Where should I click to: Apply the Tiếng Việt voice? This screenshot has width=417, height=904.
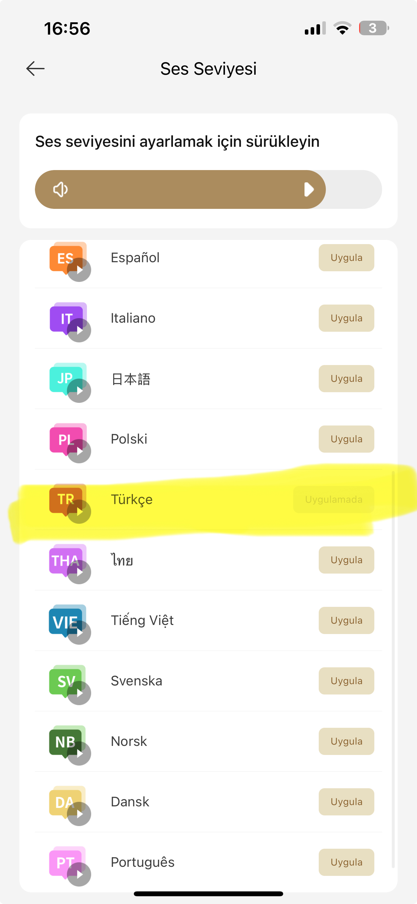(x=346, y=620)
